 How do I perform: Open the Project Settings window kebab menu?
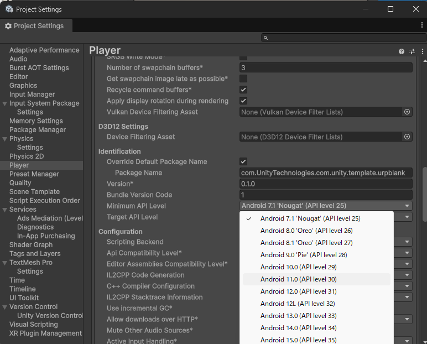[421, 25]
